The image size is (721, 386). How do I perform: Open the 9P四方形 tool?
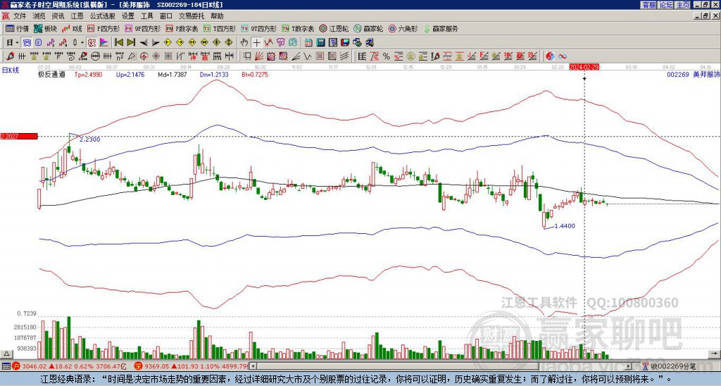(x=143, y=28)
